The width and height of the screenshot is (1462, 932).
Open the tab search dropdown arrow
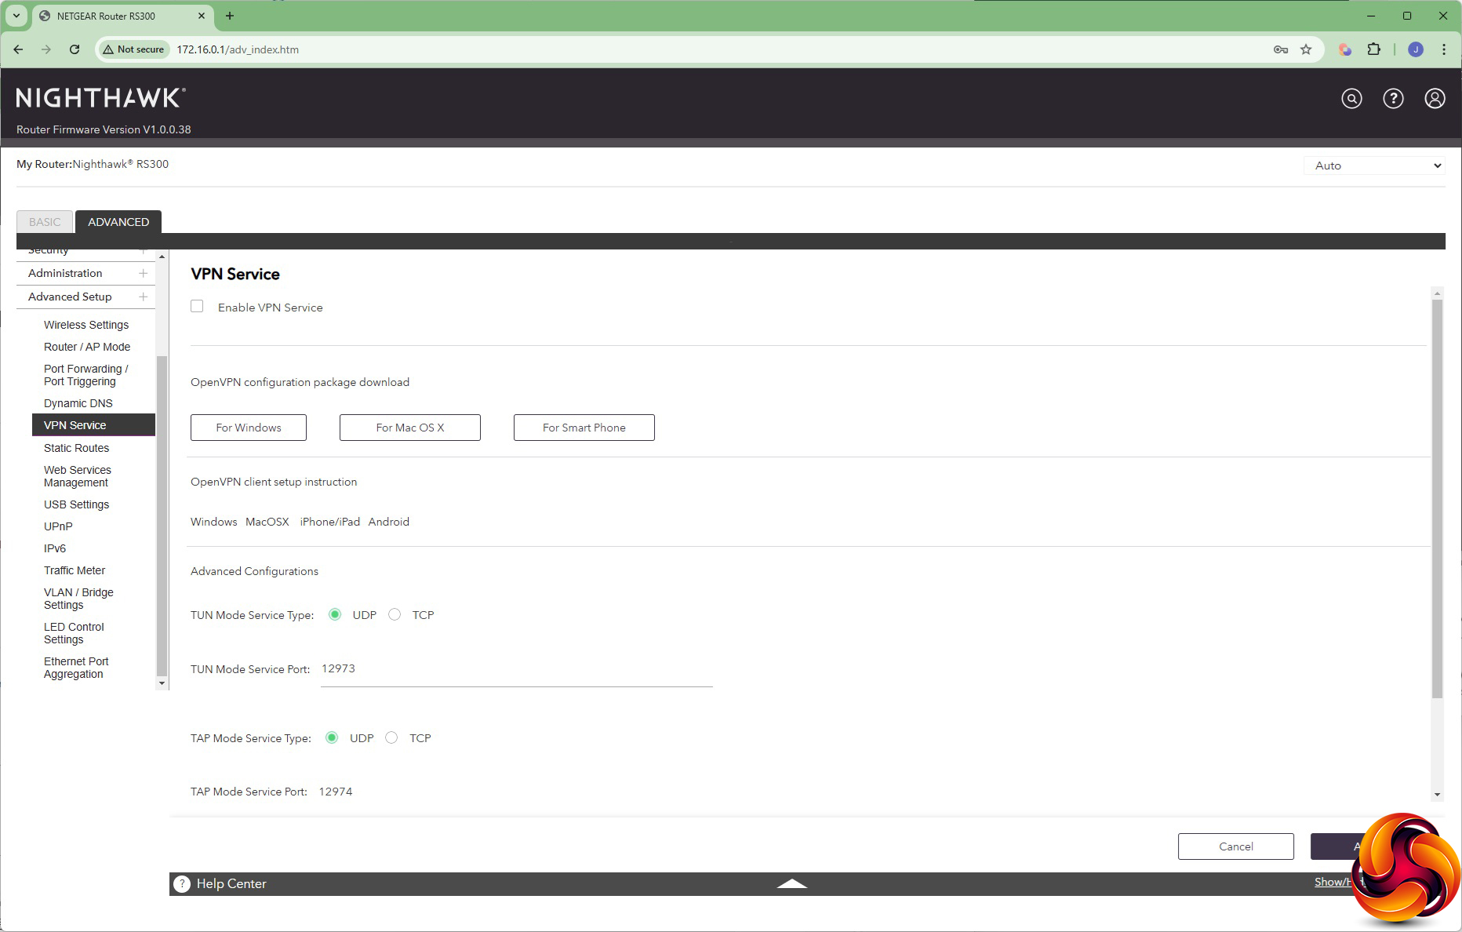pos(16,16)
